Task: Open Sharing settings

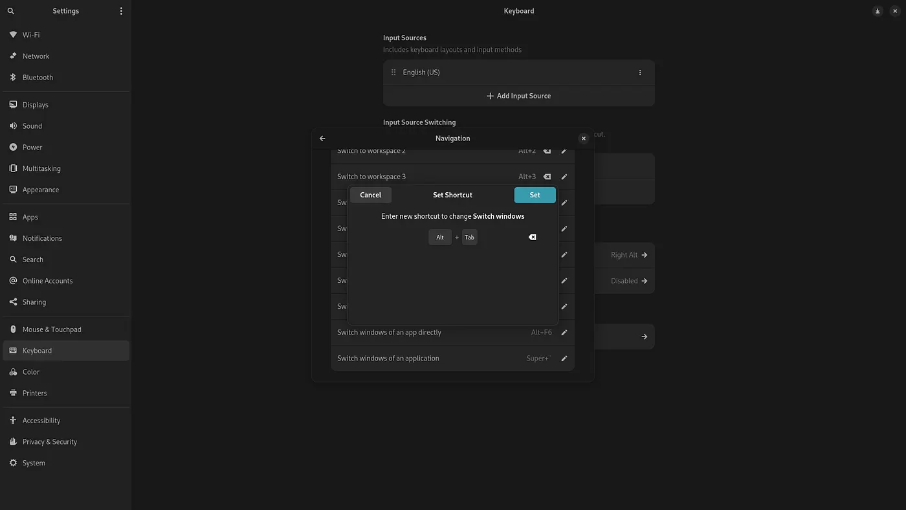Action: point(66,302)
